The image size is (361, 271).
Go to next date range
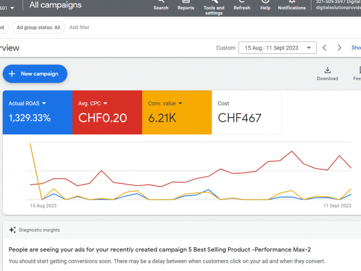[x=339, y=48]
